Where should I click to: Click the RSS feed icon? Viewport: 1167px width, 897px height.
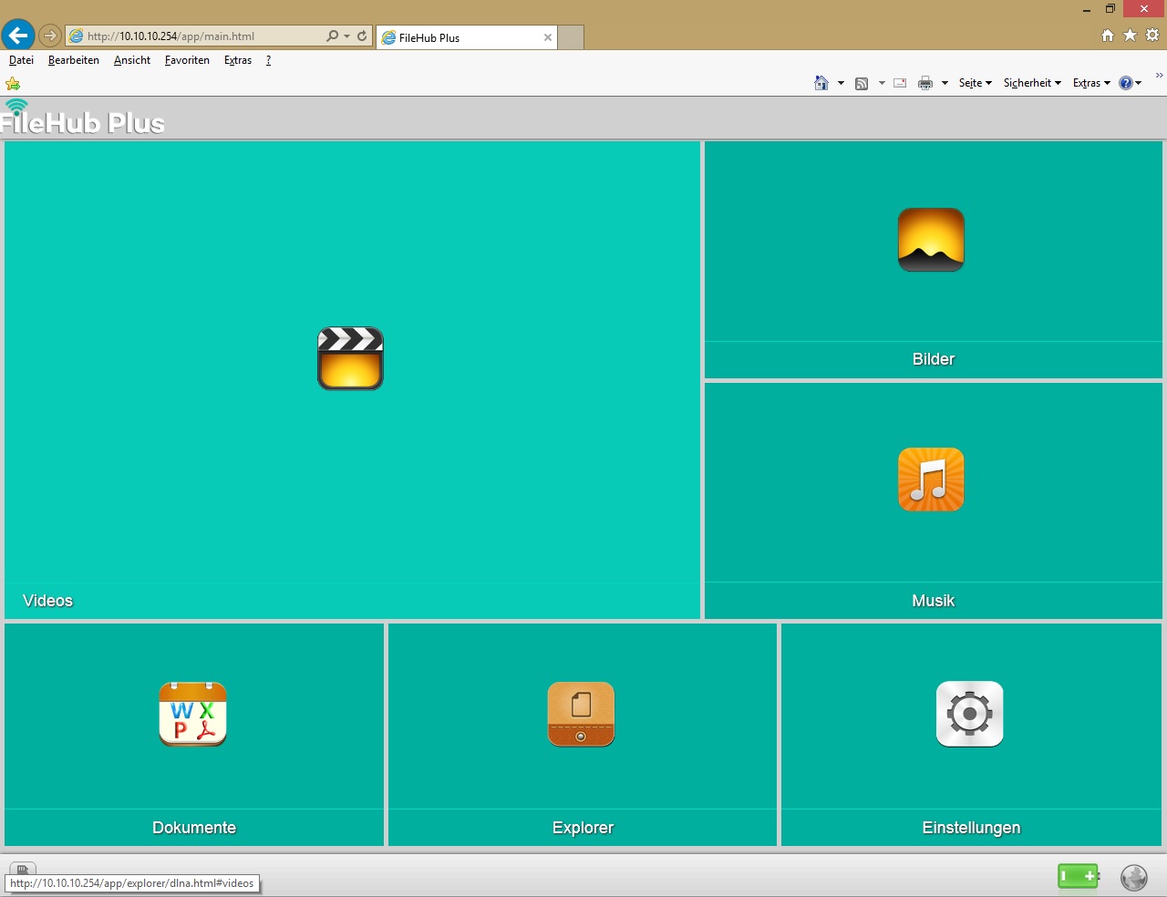862,83
